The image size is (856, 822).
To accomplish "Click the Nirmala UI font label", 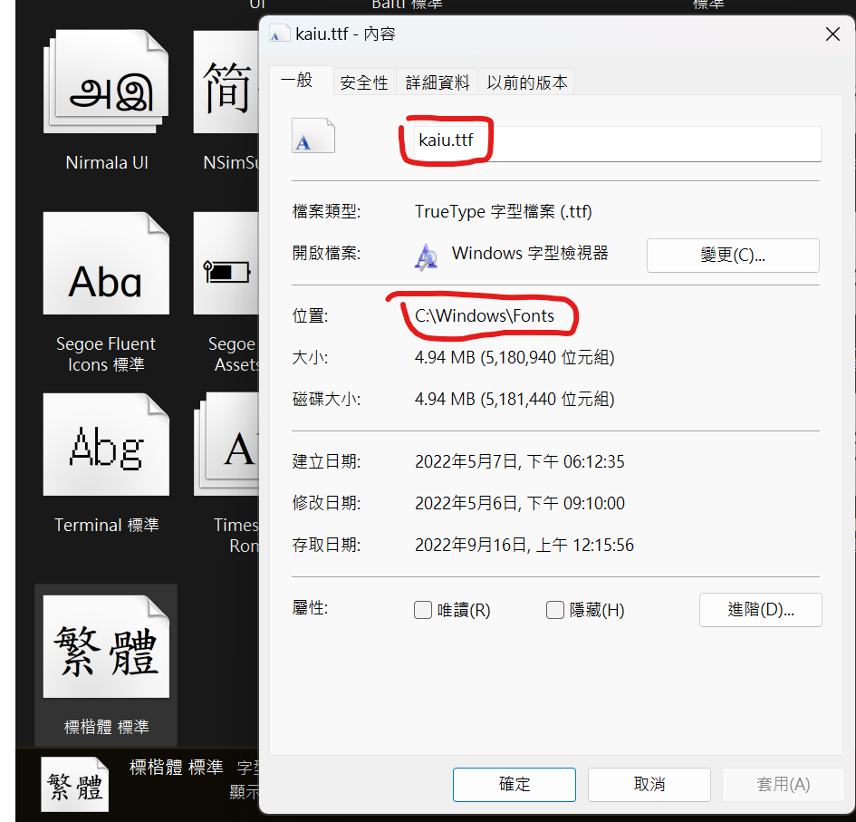I will point(107,163).
